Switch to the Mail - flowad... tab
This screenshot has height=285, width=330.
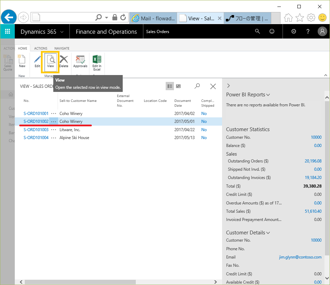coord(153,18)
